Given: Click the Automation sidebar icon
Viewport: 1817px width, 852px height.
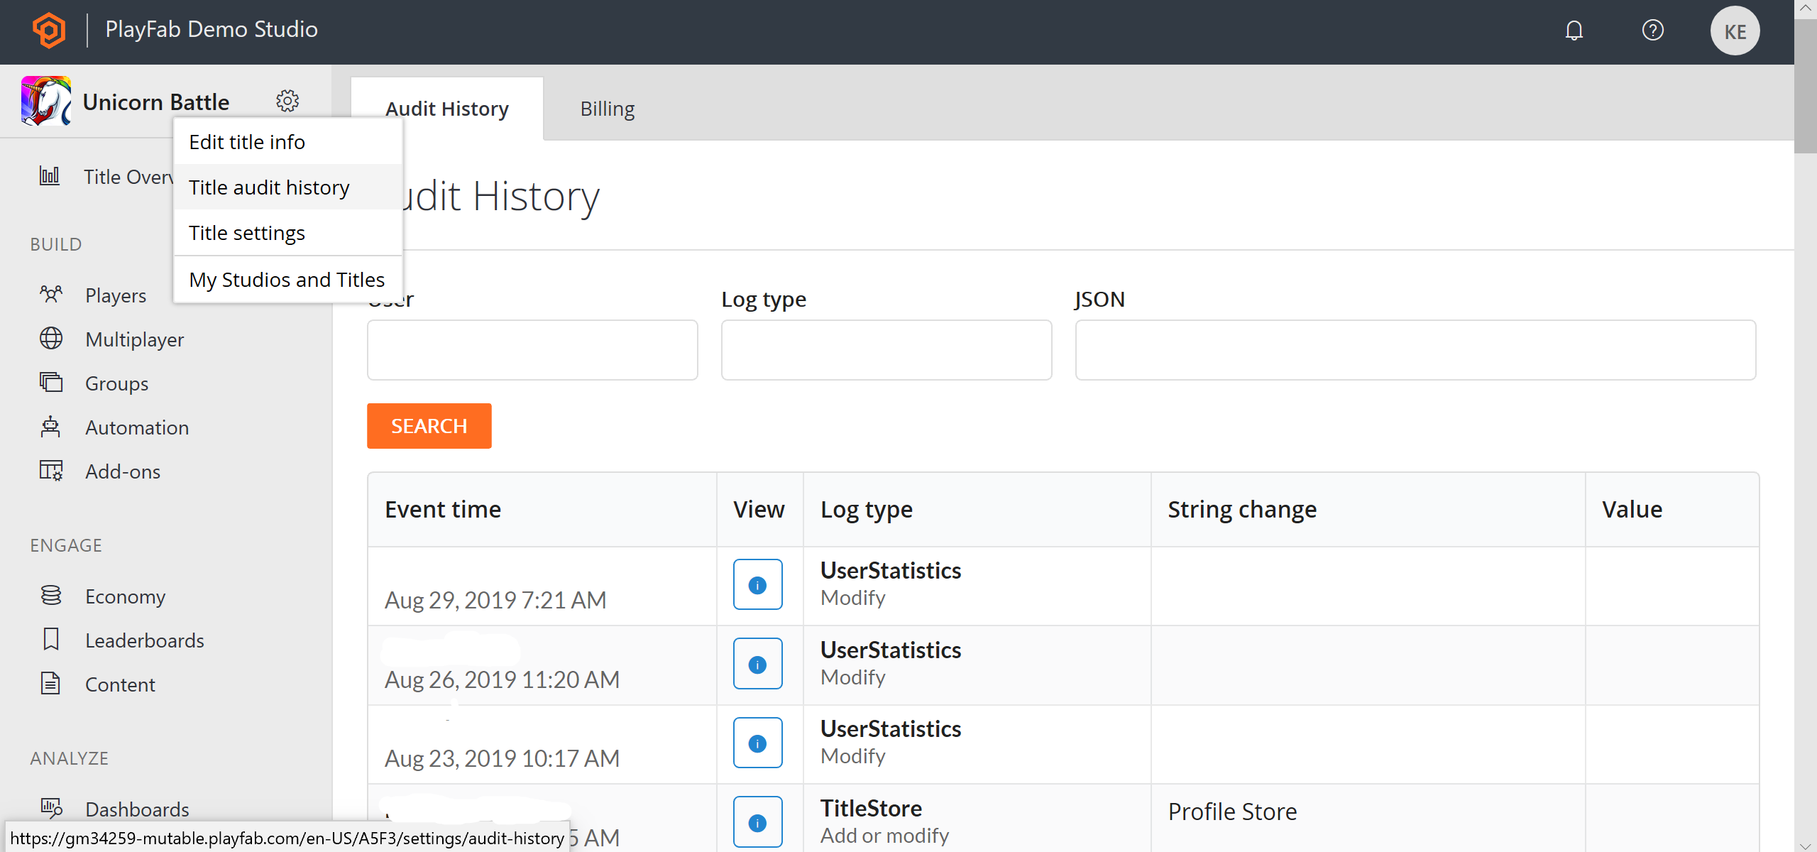Looking at the screenshot, I should pos(51,427).
